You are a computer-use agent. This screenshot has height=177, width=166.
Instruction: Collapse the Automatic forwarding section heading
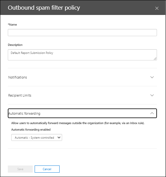[82, 113]
